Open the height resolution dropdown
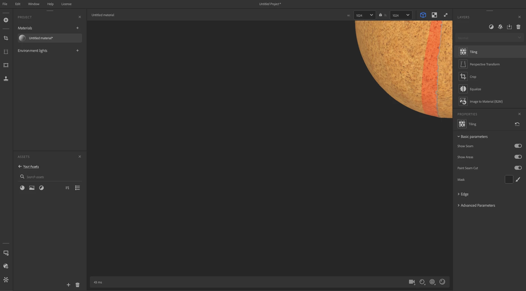The image size is (526, 291). click(x=401, y=15)
